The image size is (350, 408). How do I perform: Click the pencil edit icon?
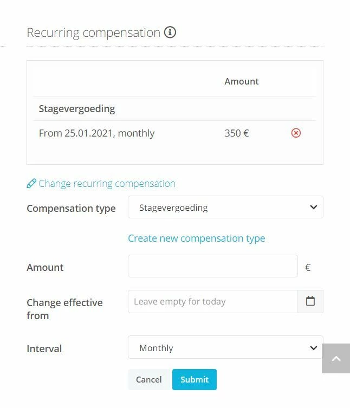31,184
